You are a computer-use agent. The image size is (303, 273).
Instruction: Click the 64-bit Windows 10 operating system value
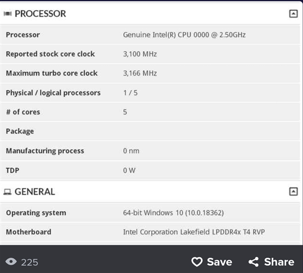pos(173,212)
